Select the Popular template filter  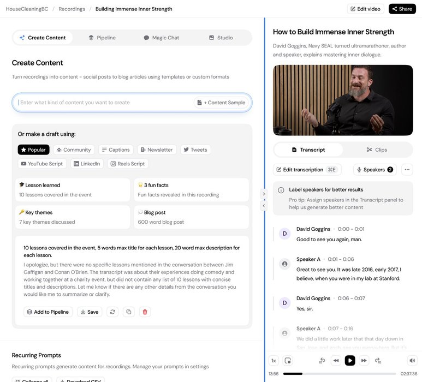coord(34,150)
